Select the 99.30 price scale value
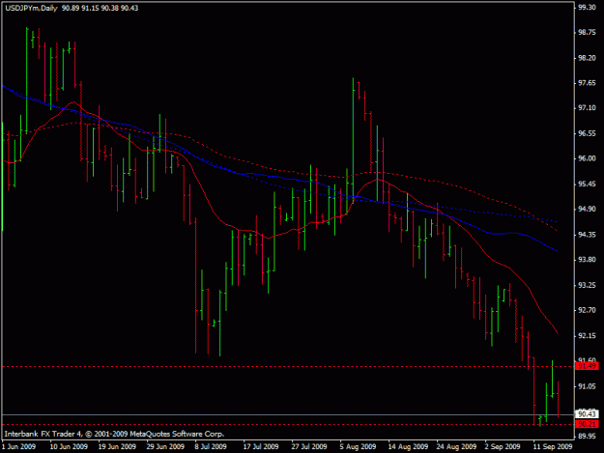Screen dimensions: 604x453 coord(587,8)
